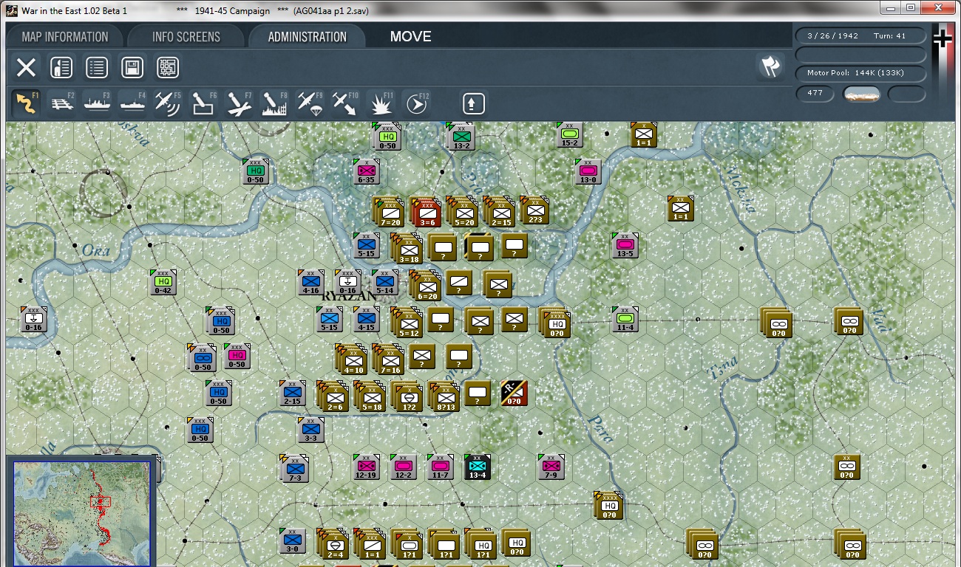Screen dimensions: 961x567
Task: Select the pink unit labeled 13-0
Action: pyautogui.click(x=588, y=172)
